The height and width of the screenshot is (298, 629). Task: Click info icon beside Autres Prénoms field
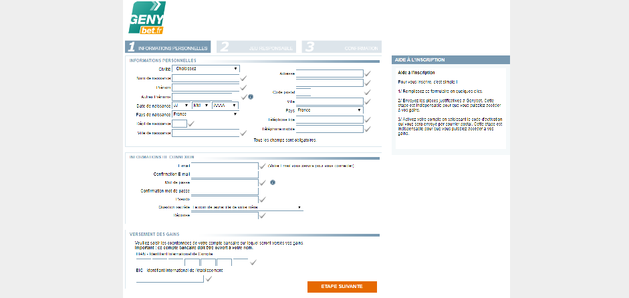[x=251, y=97]
